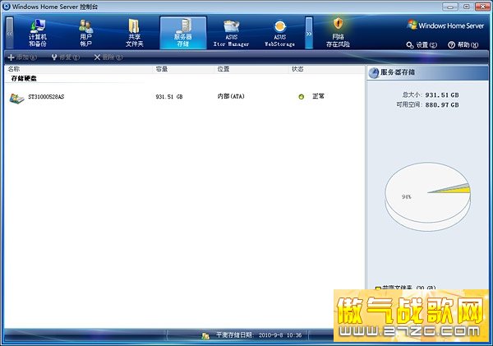This screenshot has width=493, height=346.
Task: Minimize the console window
Action: 450,7
